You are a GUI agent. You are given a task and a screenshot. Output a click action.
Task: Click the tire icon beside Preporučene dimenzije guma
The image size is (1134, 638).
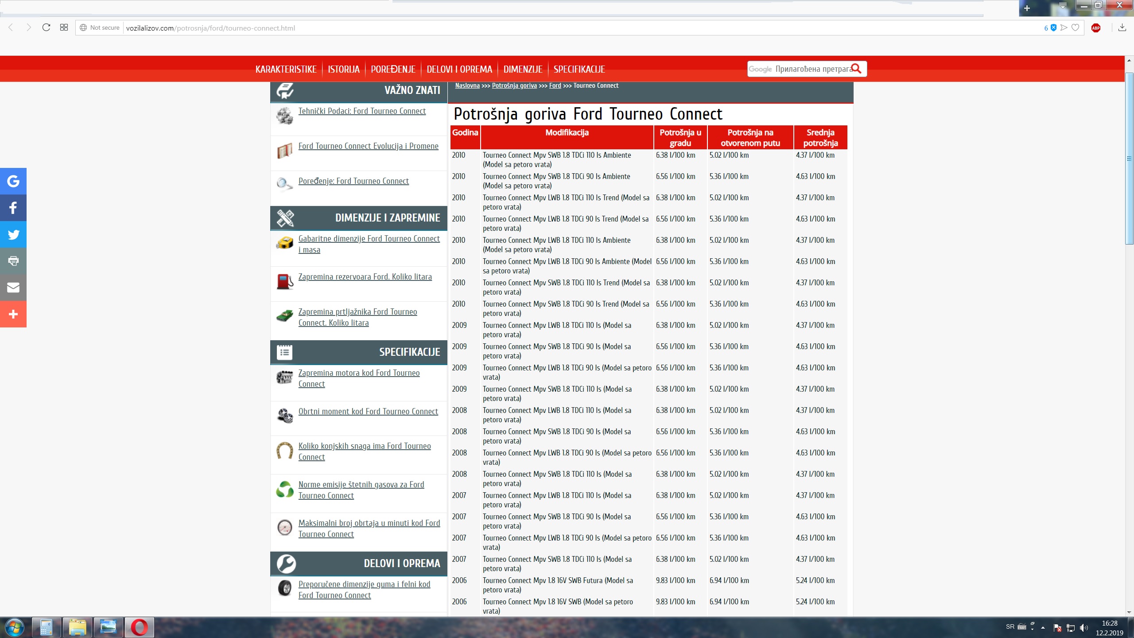click(284, 588)
